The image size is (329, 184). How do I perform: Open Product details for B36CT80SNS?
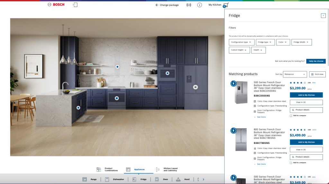click(x=306, y=157)
